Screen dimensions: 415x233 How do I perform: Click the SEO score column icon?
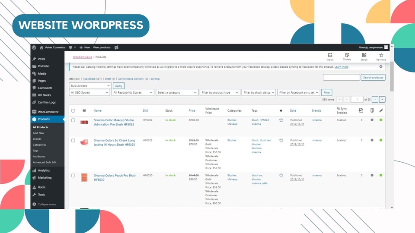tap(372, 110)
